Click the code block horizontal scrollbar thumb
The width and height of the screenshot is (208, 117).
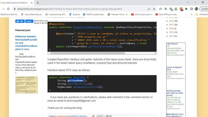87,53
